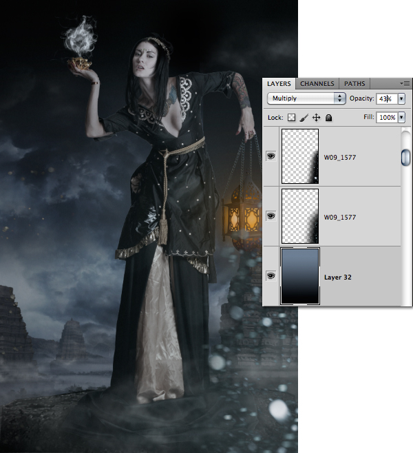Click the Layer 32 name
The image size is (413, 453).
tap(337, 277)
